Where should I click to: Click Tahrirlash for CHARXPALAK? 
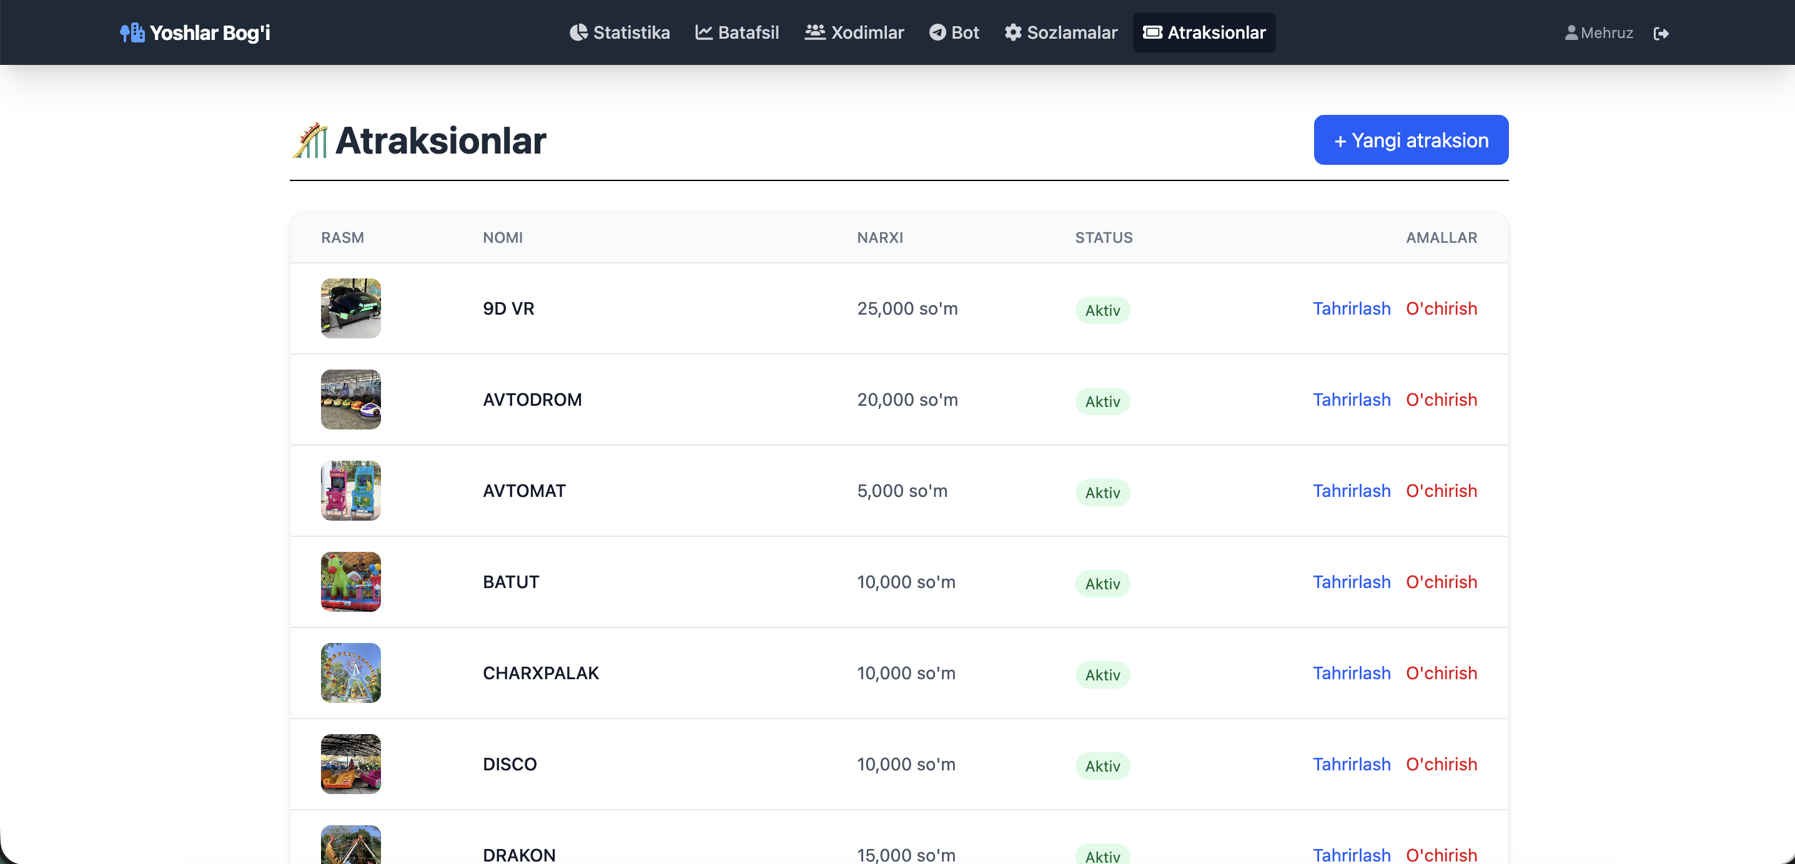click(x=1351, y=673)
